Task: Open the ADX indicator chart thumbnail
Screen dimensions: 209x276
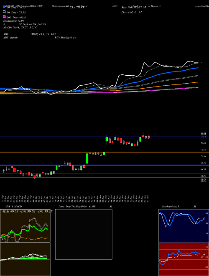Action: pyautogui.click(x=25, y=226)
